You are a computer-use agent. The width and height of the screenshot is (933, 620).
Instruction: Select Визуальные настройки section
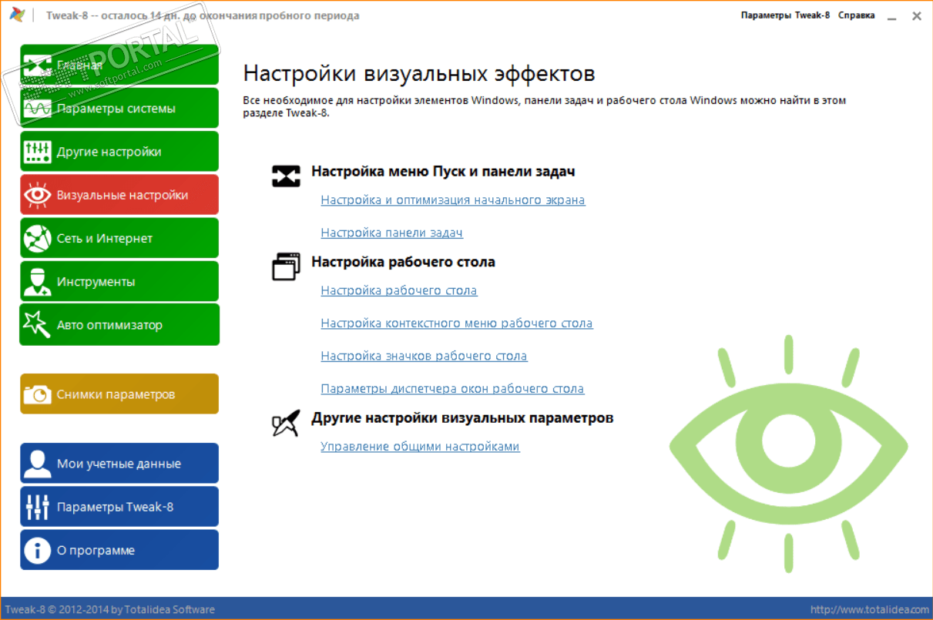[x=119, y=194]
